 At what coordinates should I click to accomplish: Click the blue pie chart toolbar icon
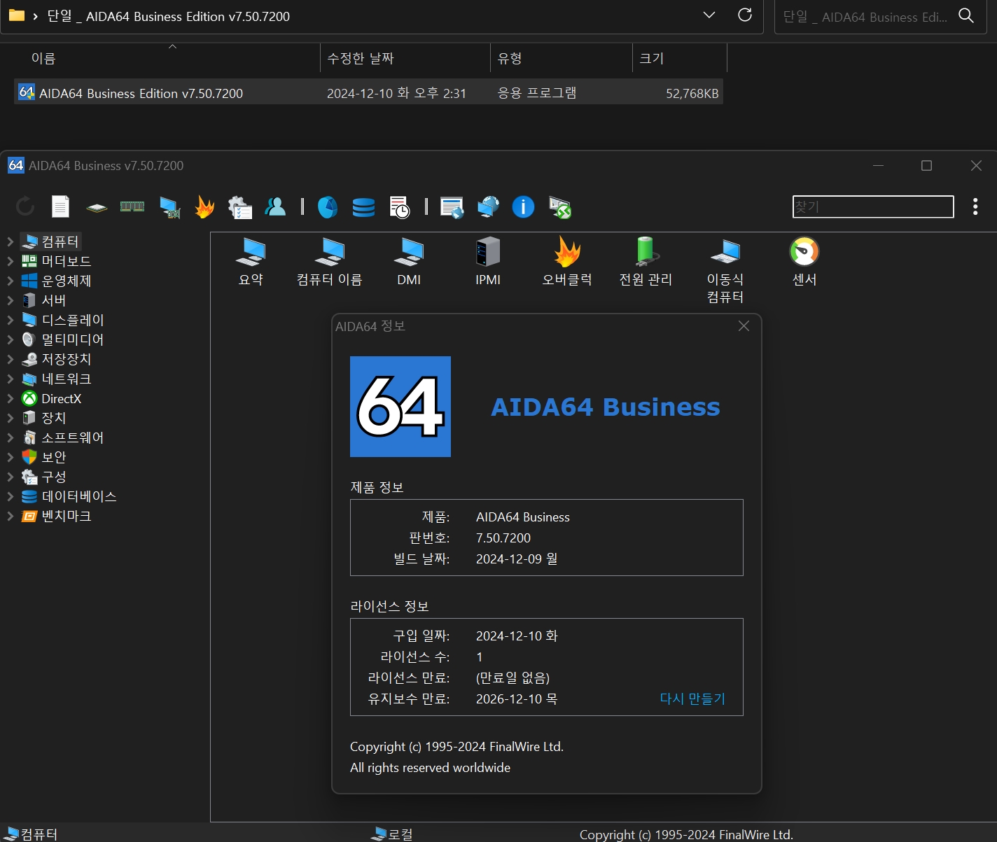pyautogui.click(x=328, y=207)
